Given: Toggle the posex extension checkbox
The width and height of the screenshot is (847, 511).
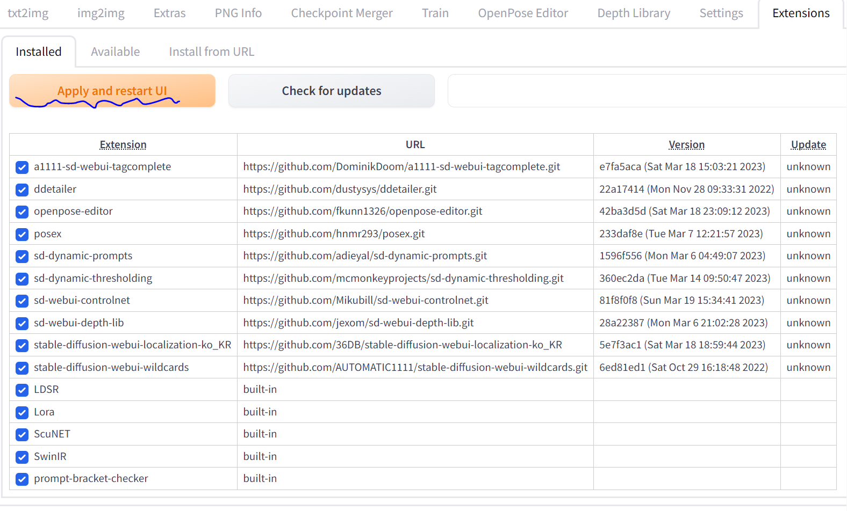Looking at the screenshot, I should [22, 234].
